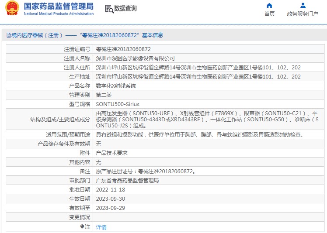Click the 适用范围 intended use description

pos(200,135)
